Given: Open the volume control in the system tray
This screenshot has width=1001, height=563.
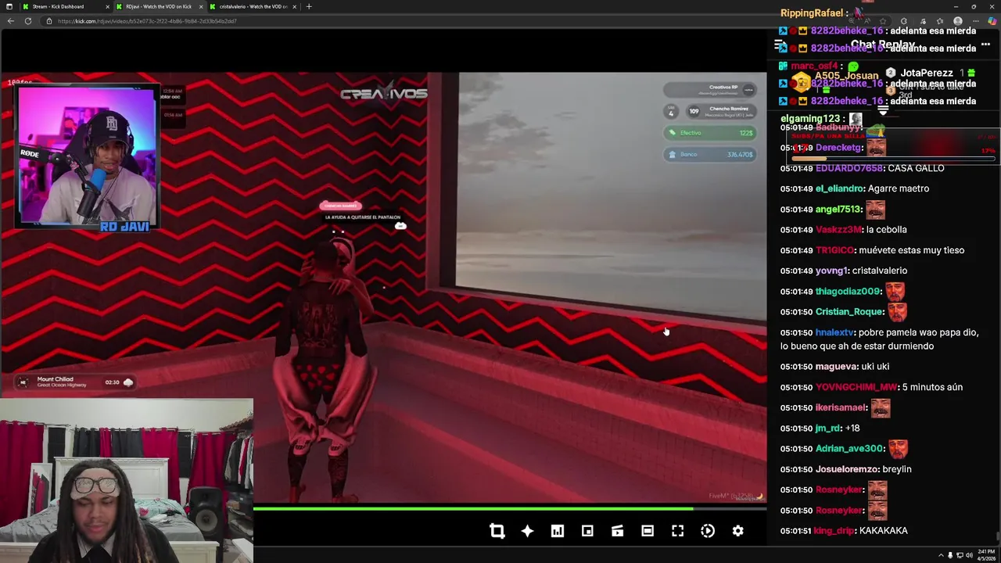Looking at the screenshot, I should (968, 555).
